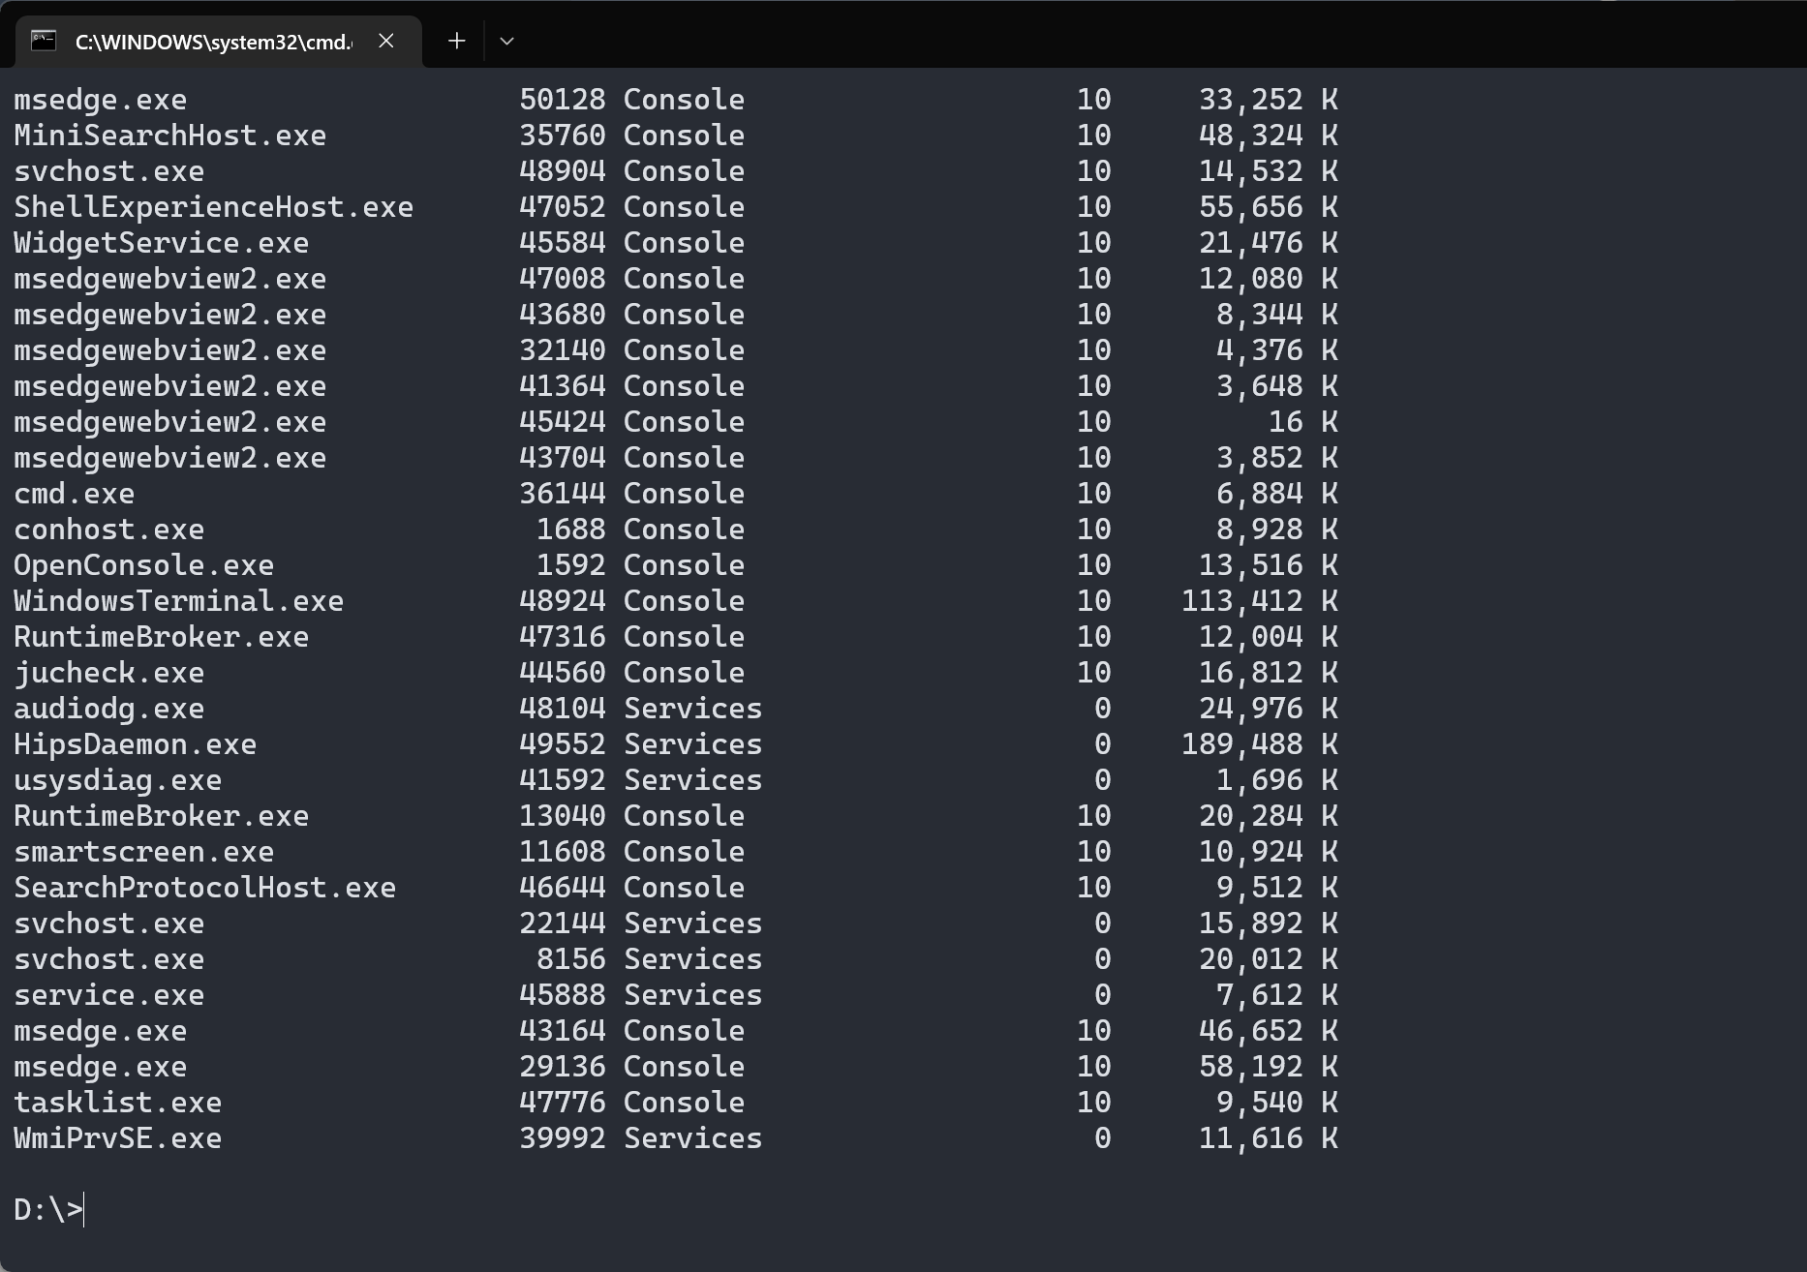This screenshot has height=1272, width=1807.
Task: Click memory usage 16 K
Action: pos(1303,422)
